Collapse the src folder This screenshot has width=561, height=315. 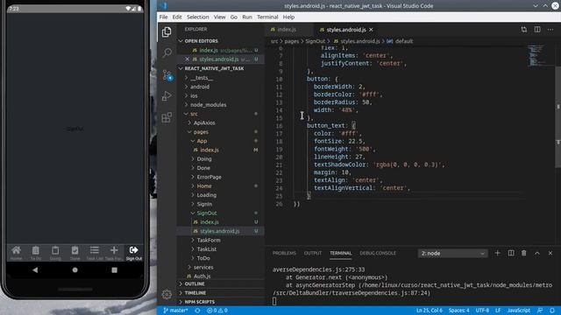click(194, 114)
